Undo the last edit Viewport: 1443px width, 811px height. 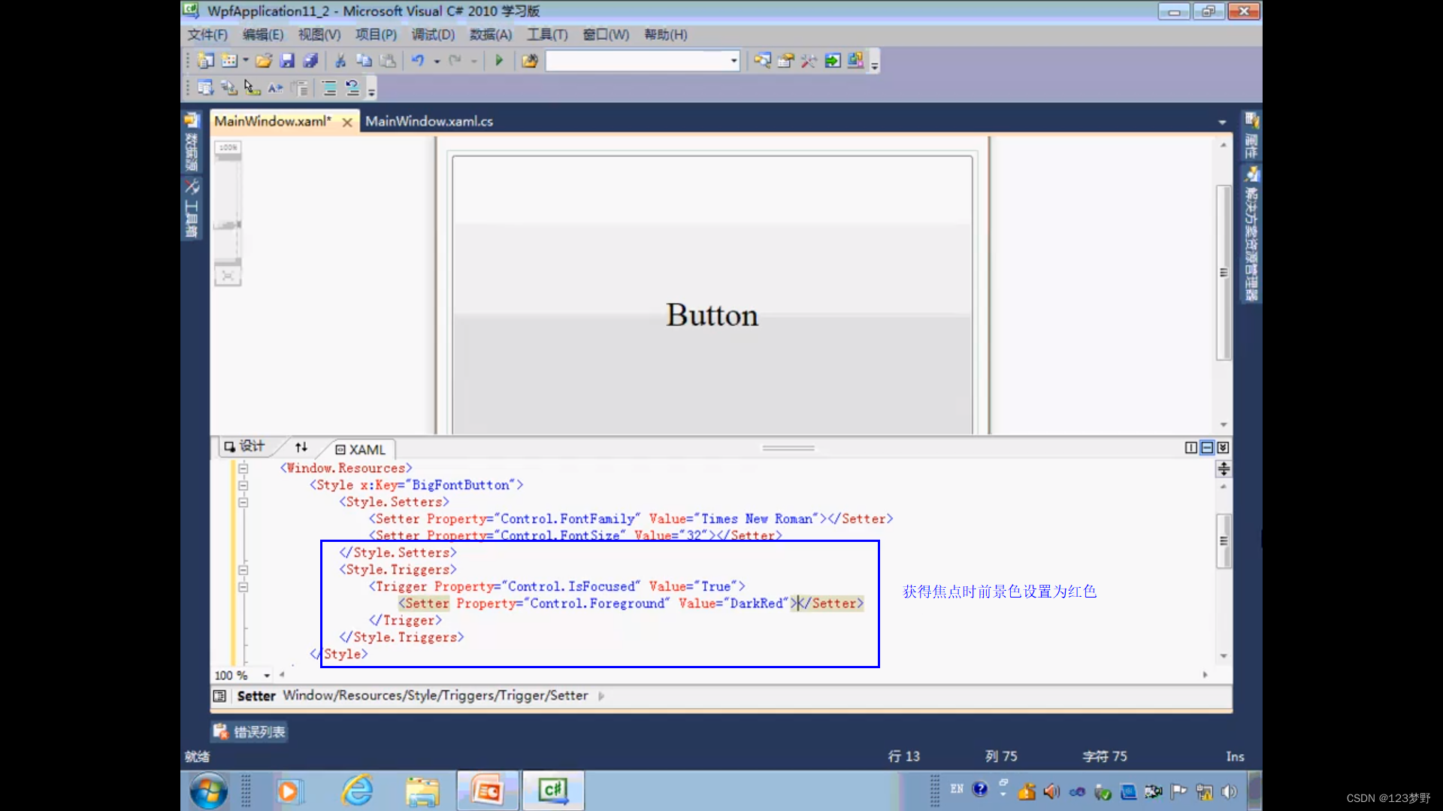coord(418,61)
